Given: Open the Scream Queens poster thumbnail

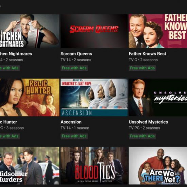Looking at the screenshot, I should pyautogui.click(x=94, y=31).
